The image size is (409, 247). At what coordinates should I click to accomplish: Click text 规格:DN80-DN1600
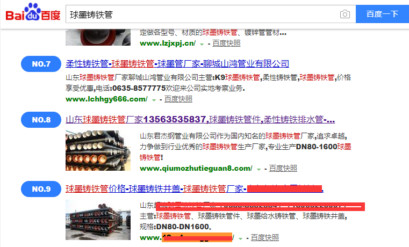[x=176, y=227]
